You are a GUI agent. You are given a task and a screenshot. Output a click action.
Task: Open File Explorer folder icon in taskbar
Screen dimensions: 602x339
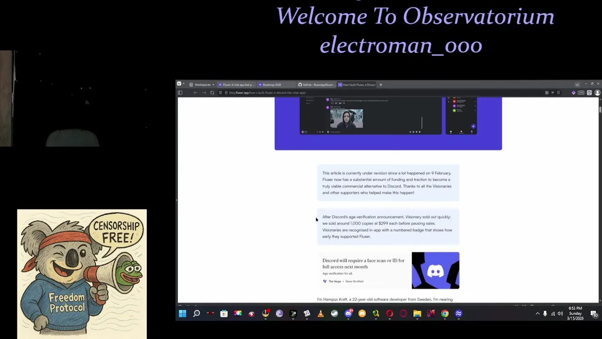[417, 314]
